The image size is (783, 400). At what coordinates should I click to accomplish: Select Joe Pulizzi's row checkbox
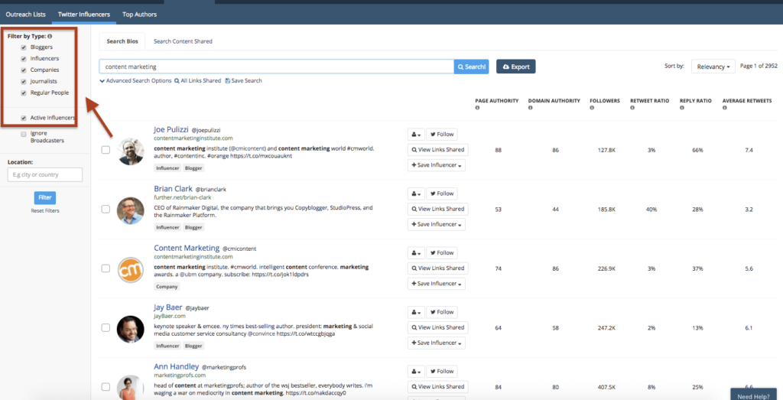(106, 150)
